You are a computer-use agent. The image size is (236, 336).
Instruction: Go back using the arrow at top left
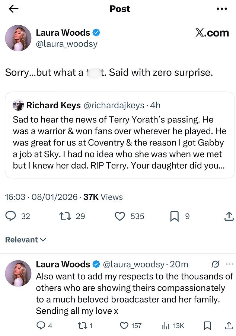coord(13,9)
